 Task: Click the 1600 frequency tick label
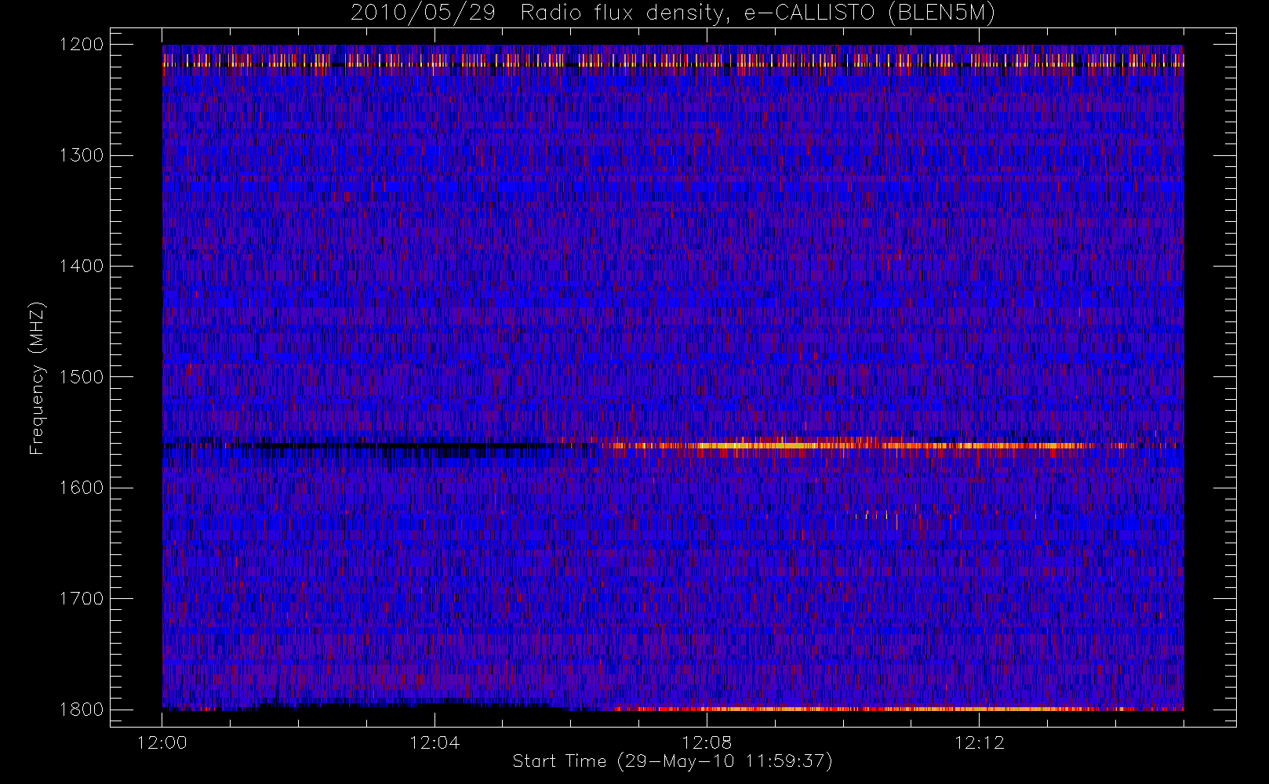coord(82,488)
